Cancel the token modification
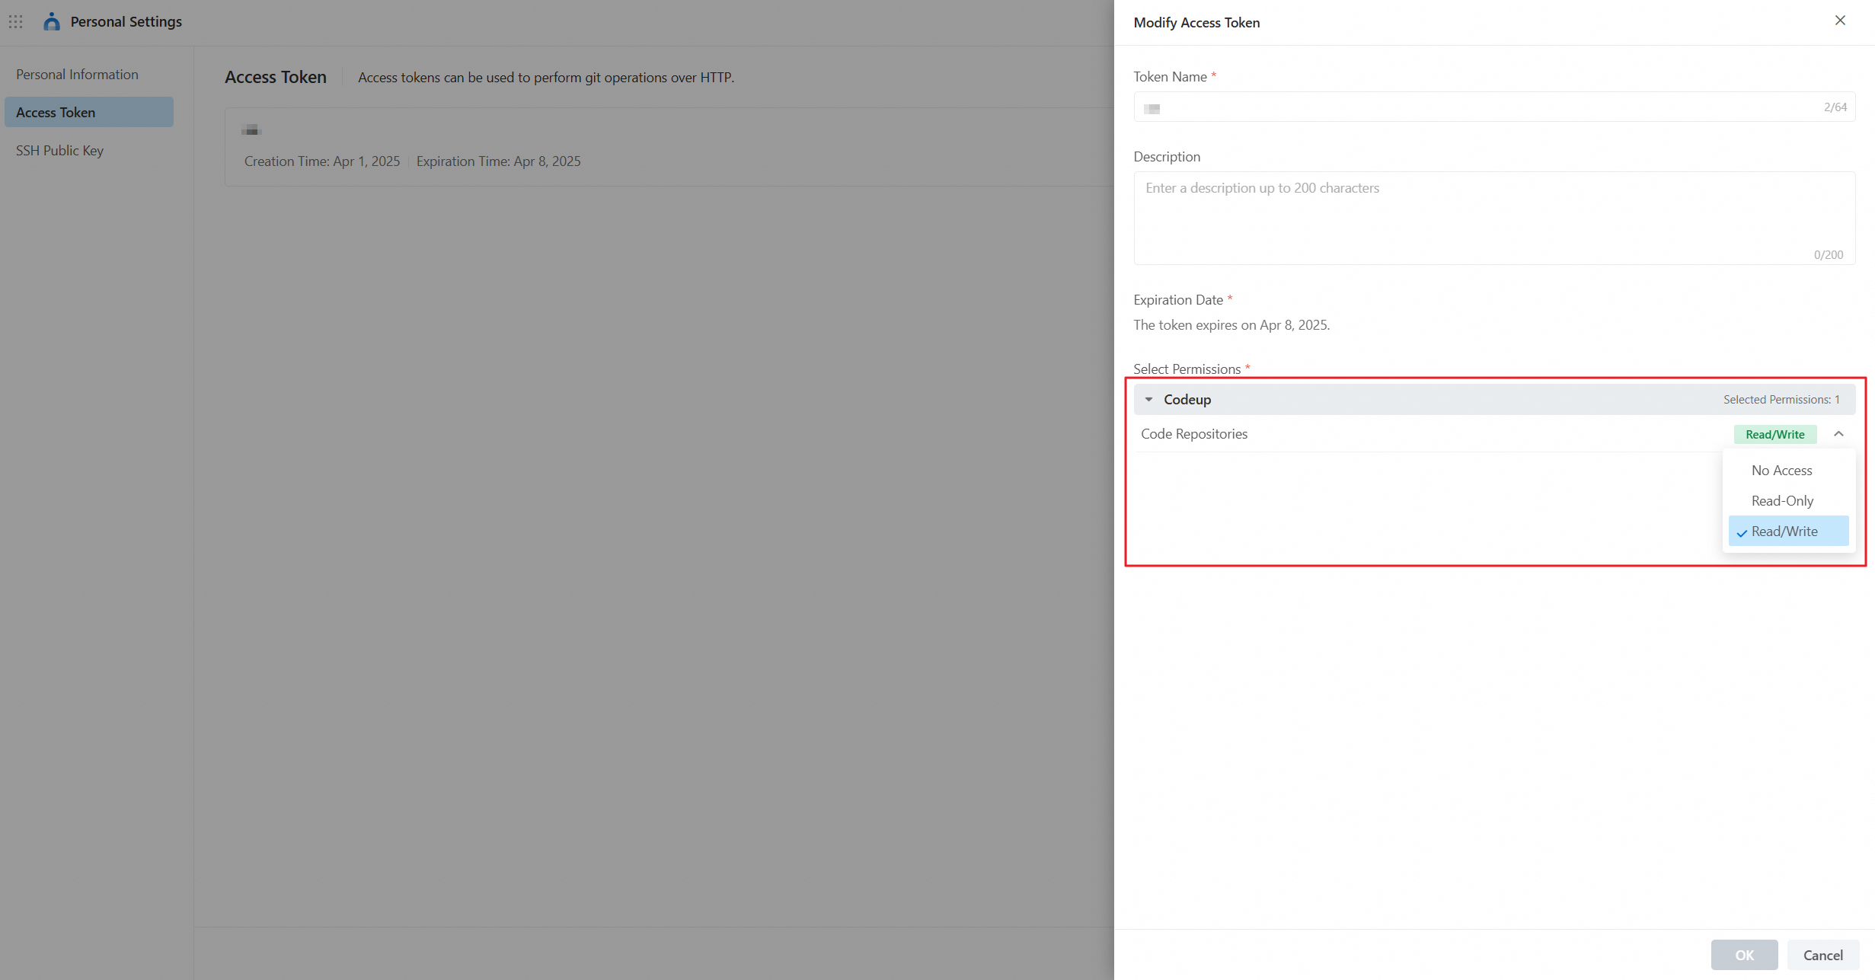Image resolution: width=1875 pixels, height=980 pixels. [x=1822, y=955]
